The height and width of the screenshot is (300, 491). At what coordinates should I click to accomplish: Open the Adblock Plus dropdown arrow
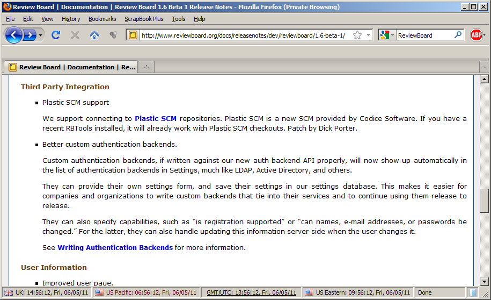point(485,35)
